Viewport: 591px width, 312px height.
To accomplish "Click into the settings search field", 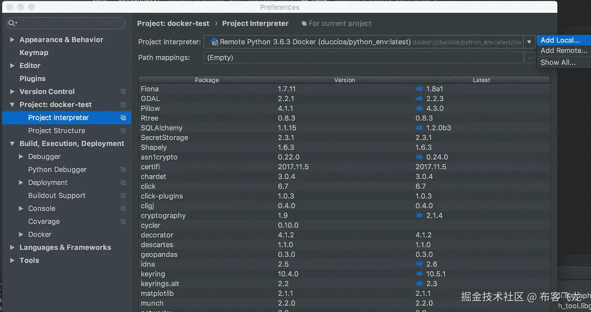I will point(70,23).
